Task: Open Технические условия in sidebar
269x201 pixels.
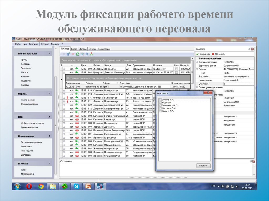Action: tap(32, 142)
